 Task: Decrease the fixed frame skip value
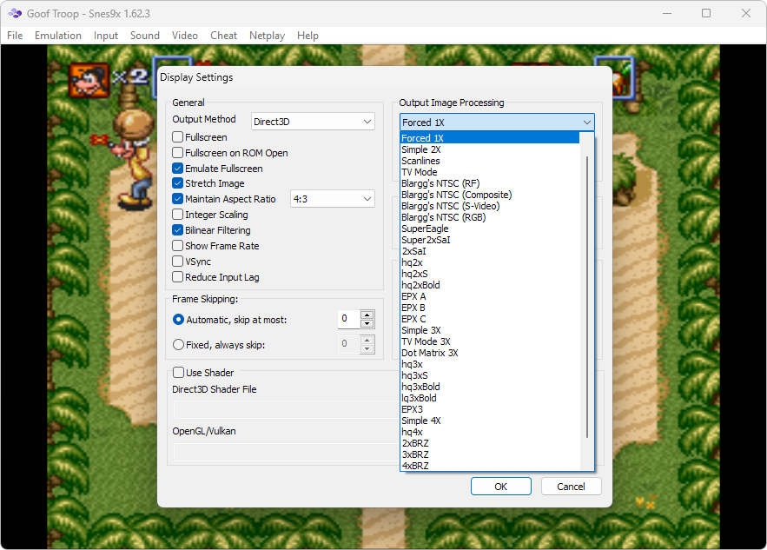tap(367, 348)
